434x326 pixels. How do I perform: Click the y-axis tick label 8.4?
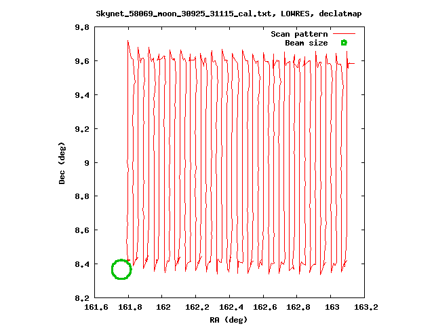(82, 264)
